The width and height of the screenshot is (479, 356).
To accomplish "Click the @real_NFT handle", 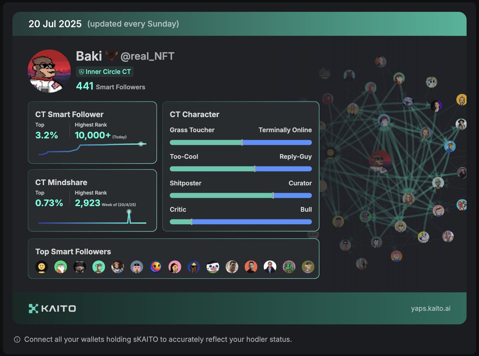I will (x=147, y=56).
